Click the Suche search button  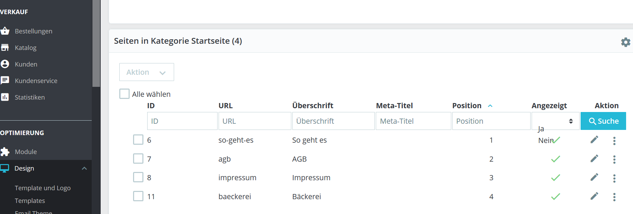pyautogui.click(x=603, y=121)
